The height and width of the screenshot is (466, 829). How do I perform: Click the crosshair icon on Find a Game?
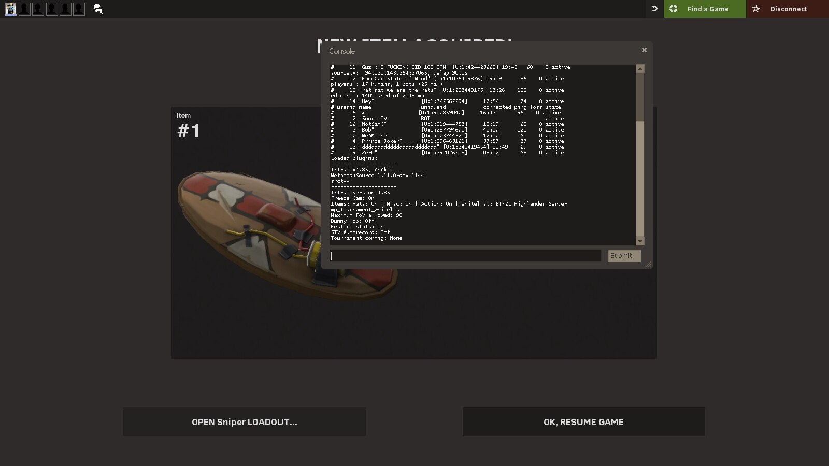(673, 9)
